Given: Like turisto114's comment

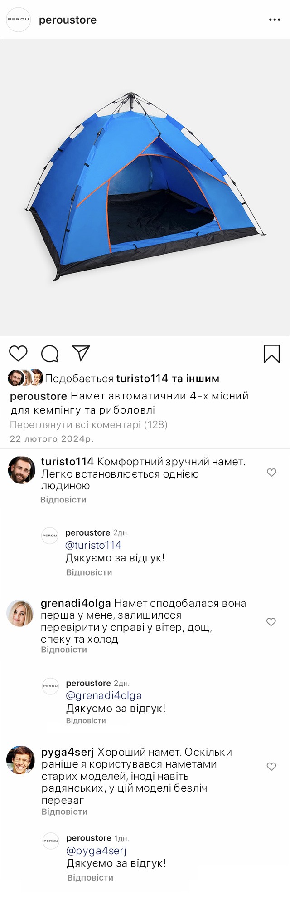Looking at the screenshot, I should point(271,473).
